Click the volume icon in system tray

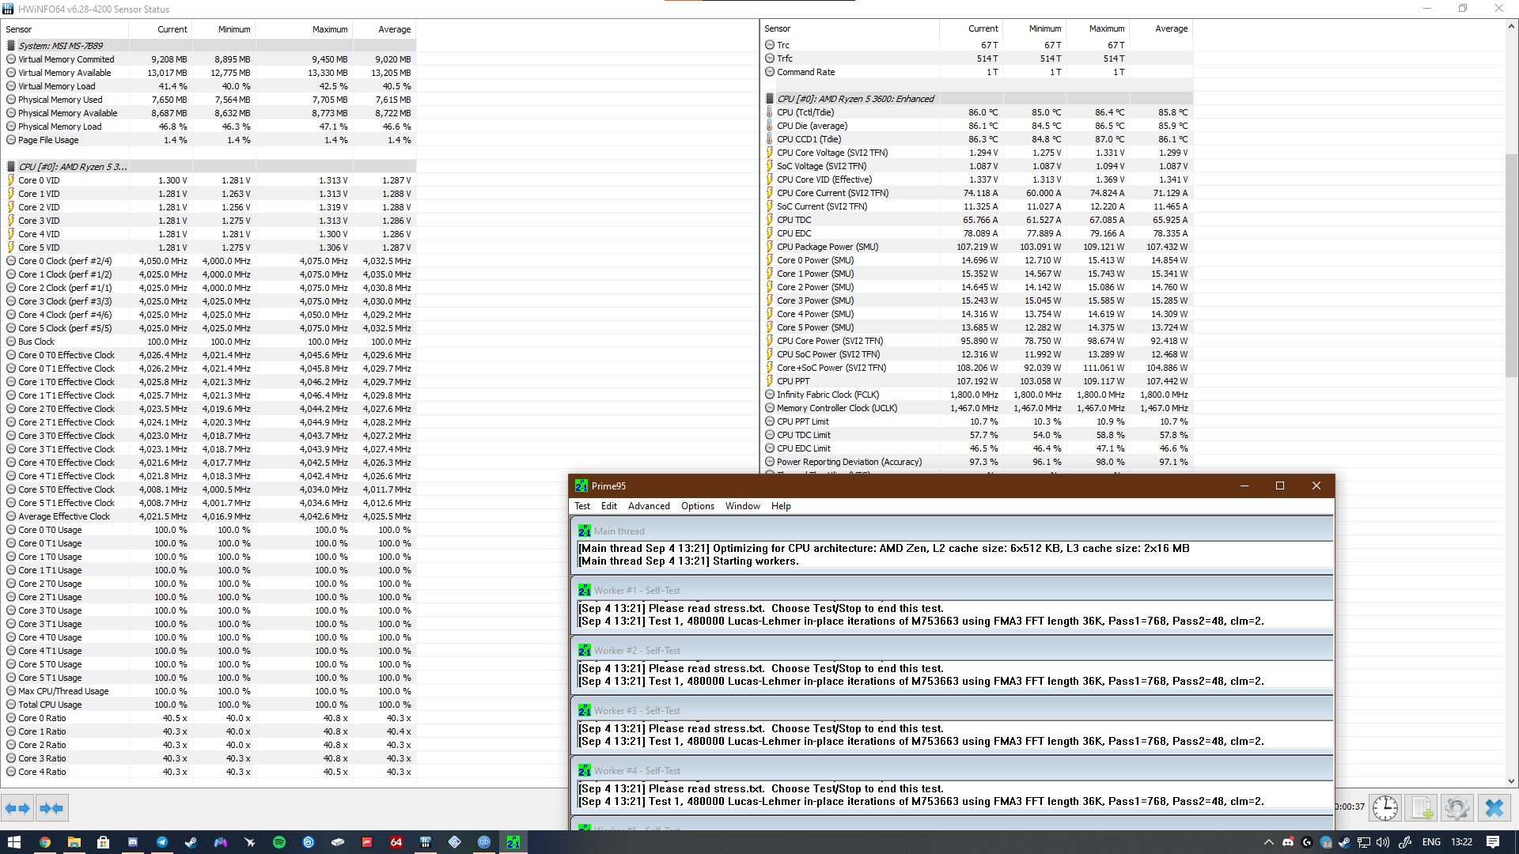(x=1383, y=842)
